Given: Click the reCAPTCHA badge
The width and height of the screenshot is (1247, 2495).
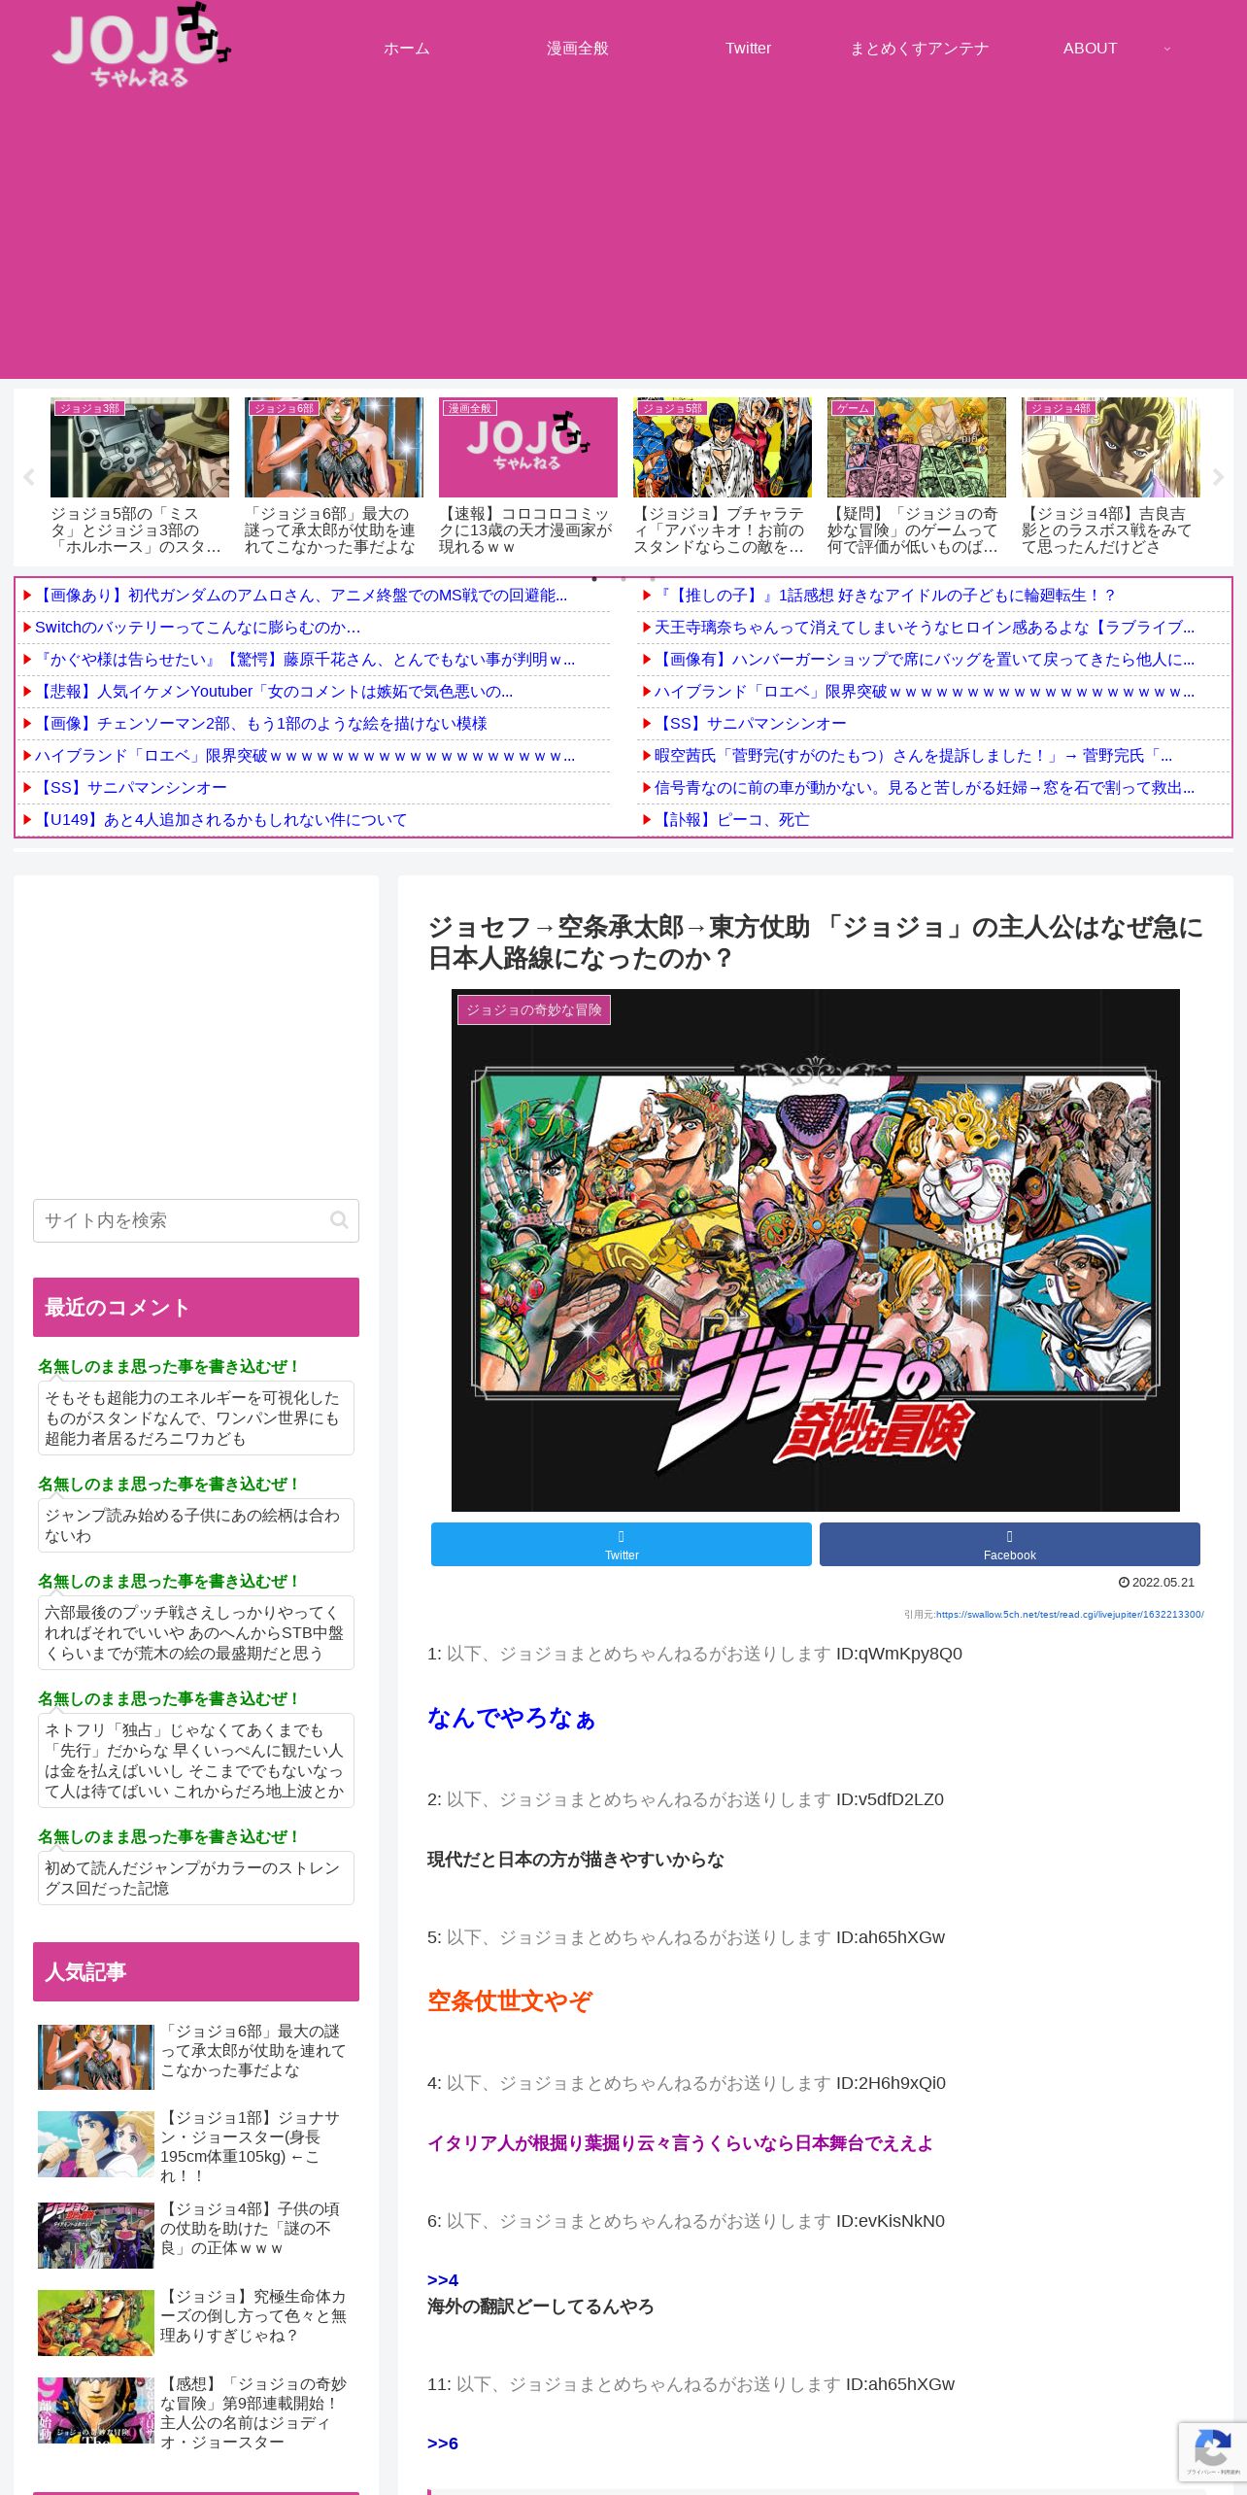Looking at the screenshot, I should pos(1212,2451).
